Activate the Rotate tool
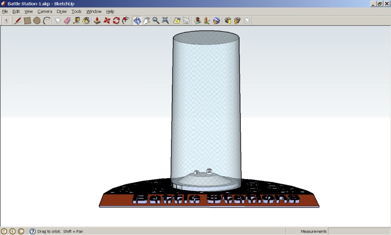The image size is (391, 235). 116,21
